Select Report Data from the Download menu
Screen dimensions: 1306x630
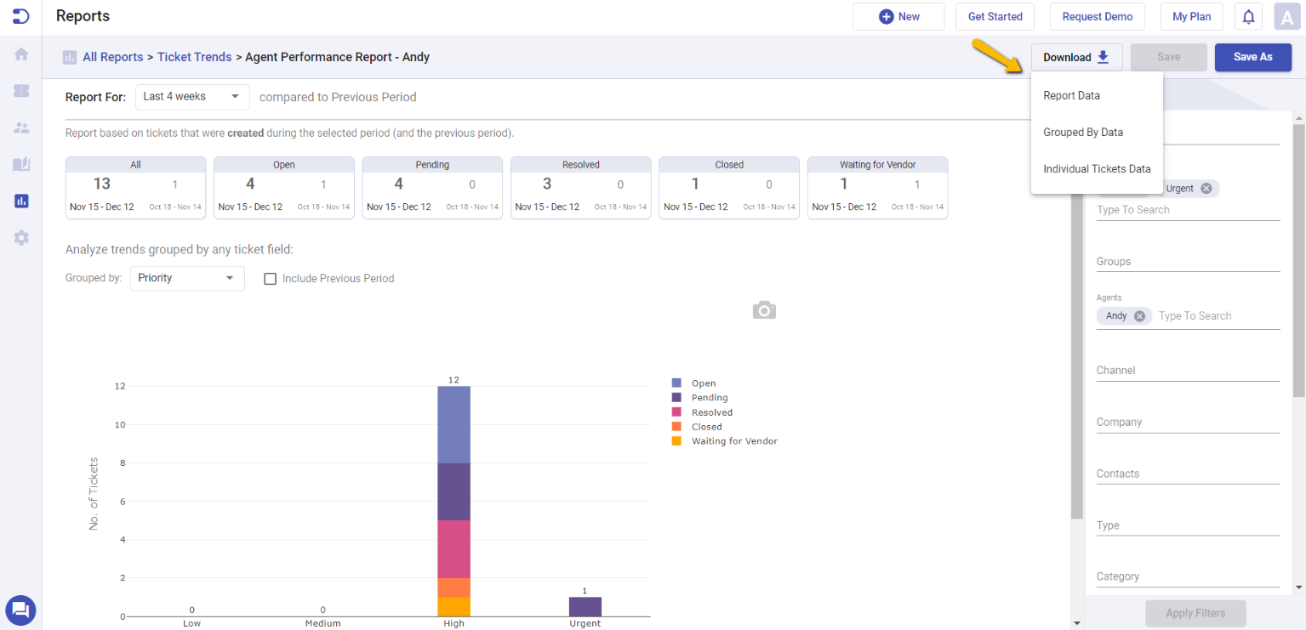(1071, 95)
